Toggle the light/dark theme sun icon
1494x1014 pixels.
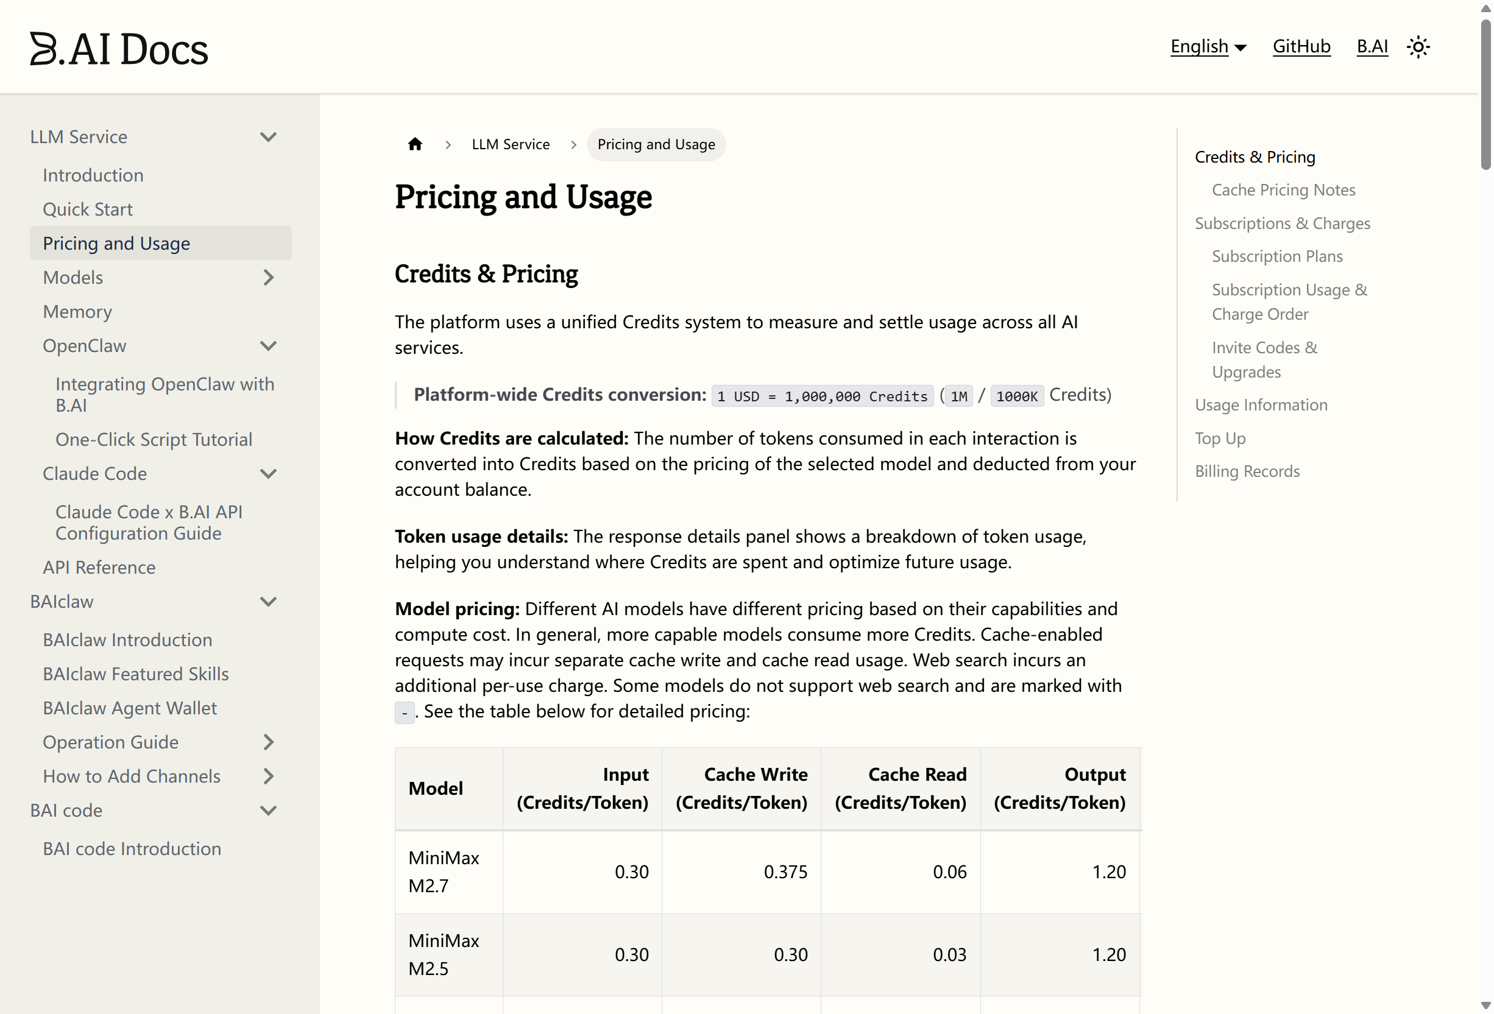(1418, 47)
